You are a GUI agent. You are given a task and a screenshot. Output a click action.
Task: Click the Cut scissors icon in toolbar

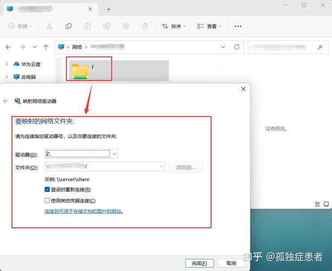coord(49,26)
